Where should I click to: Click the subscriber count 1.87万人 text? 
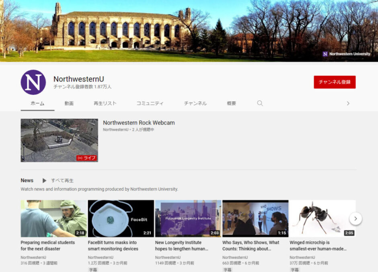coord(82,87)
